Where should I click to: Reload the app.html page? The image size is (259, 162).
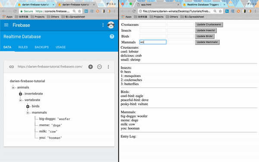(134, 11)
